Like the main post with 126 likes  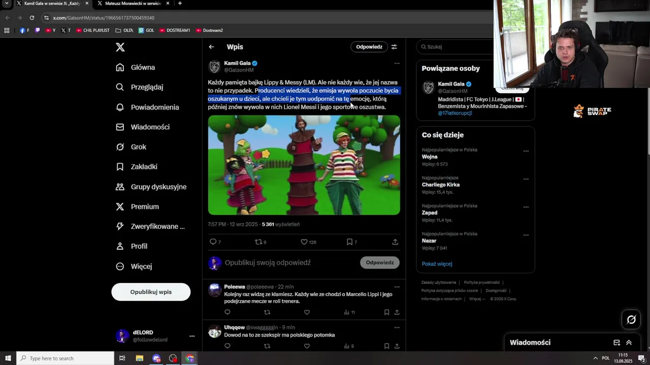[x=304, y=242]
